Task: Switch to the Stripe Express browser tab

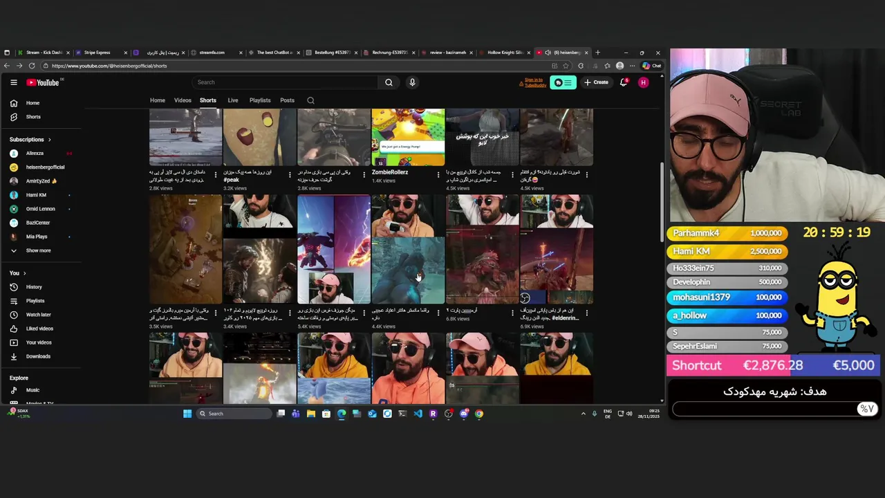Action: (102, 53)
